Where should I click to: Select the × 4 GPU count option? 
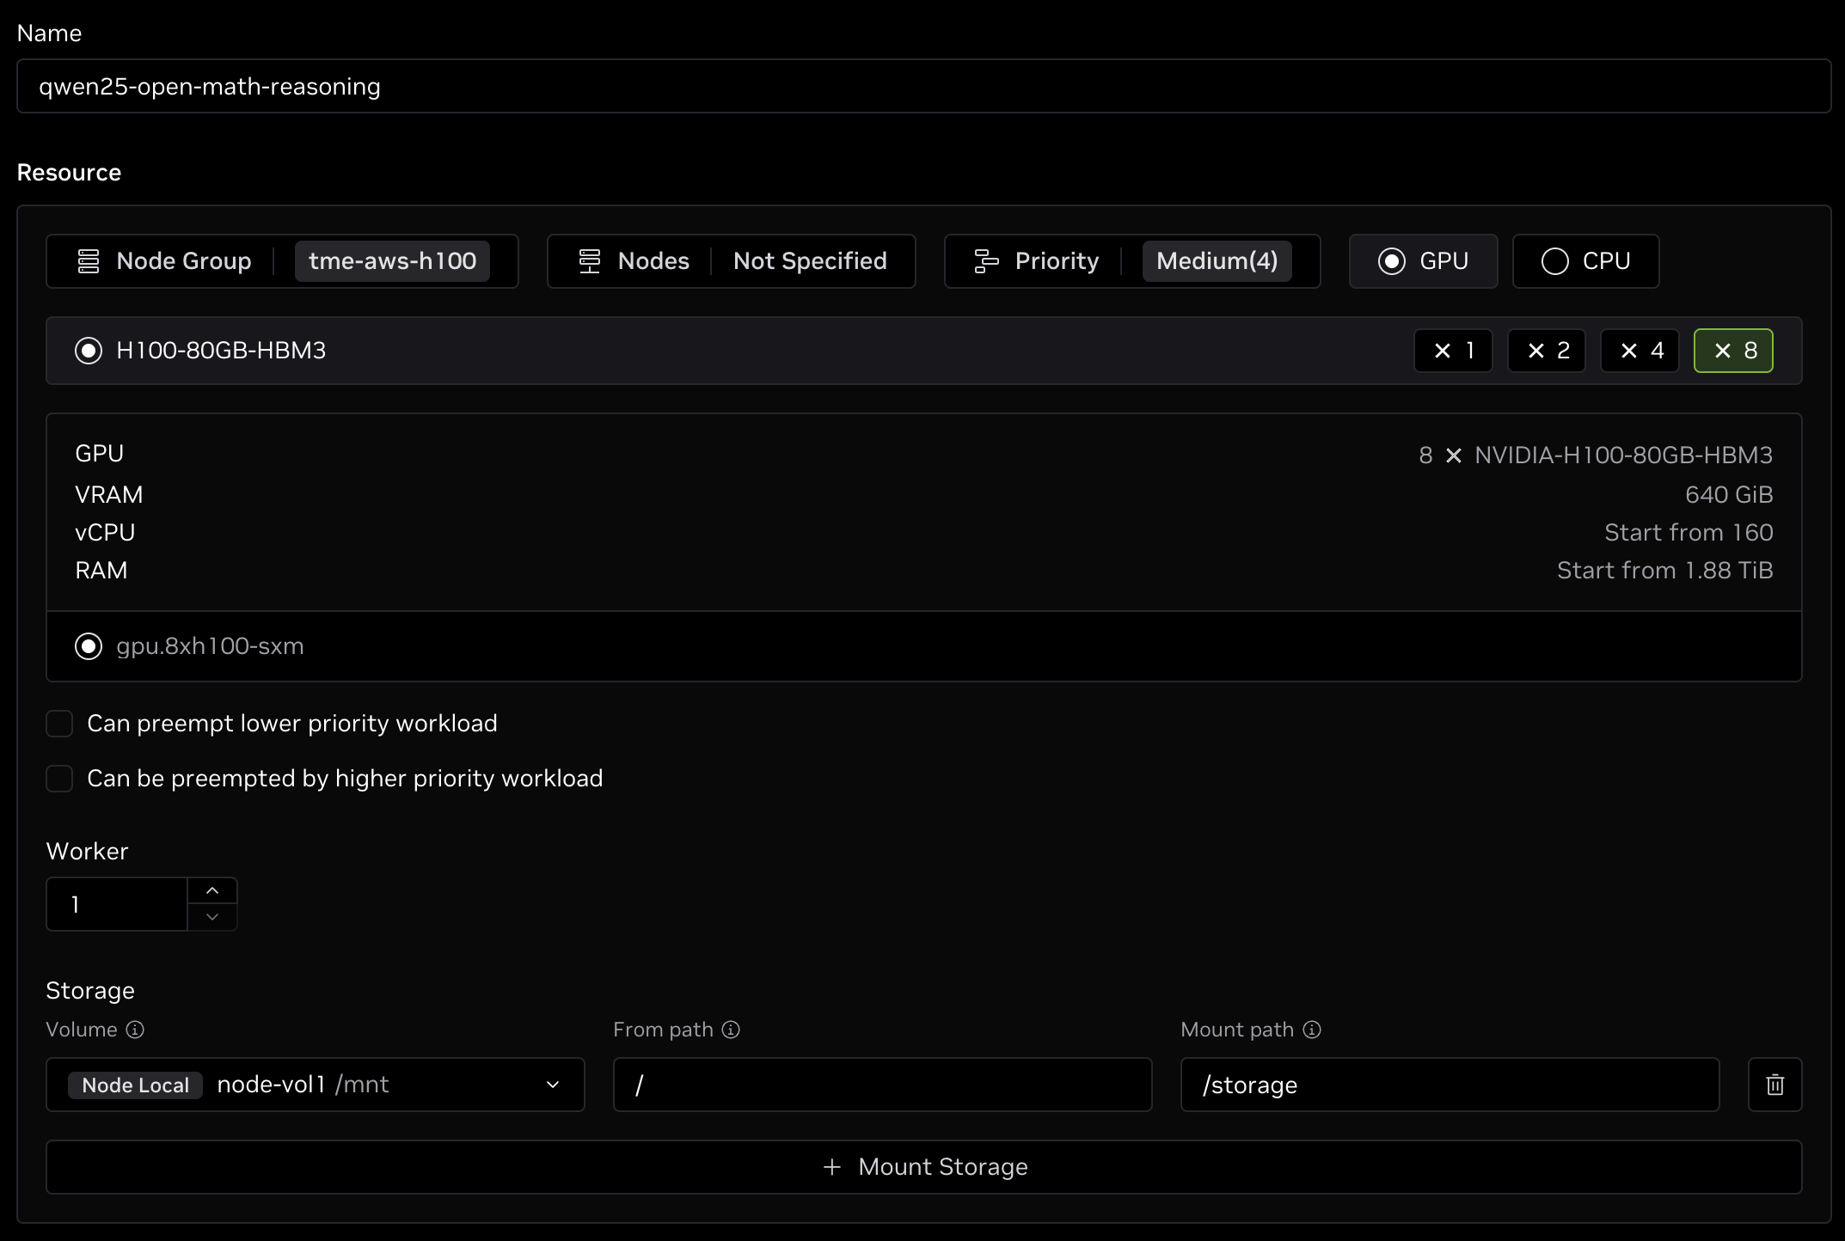click(1640, 351)
